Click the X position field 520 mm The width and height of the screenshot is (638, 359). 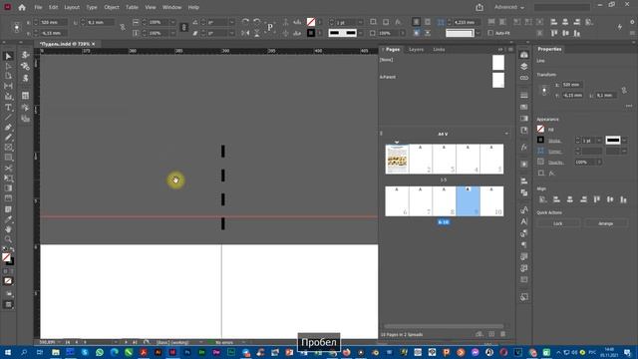(x=53, y=22)
